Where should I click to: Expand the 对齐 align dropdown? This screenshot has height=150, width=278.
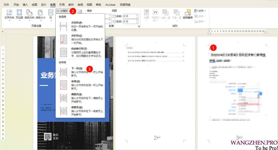point(200,11)
